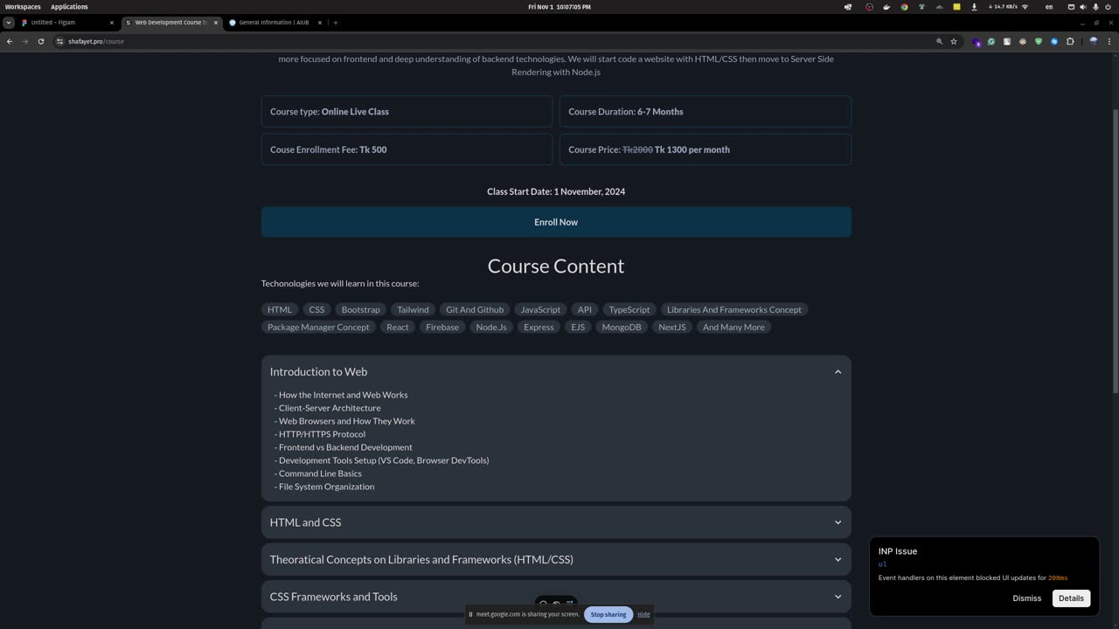Click the Bootstrap technology tag

(361, 309)
